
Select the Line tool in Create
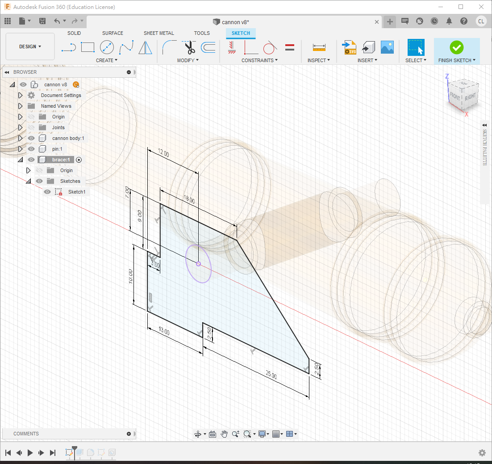pos(68,47)
